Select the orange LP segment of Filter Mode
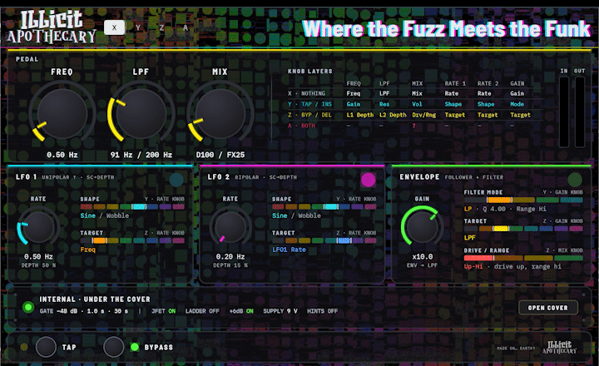599x366 pixels. coord(499,200)
